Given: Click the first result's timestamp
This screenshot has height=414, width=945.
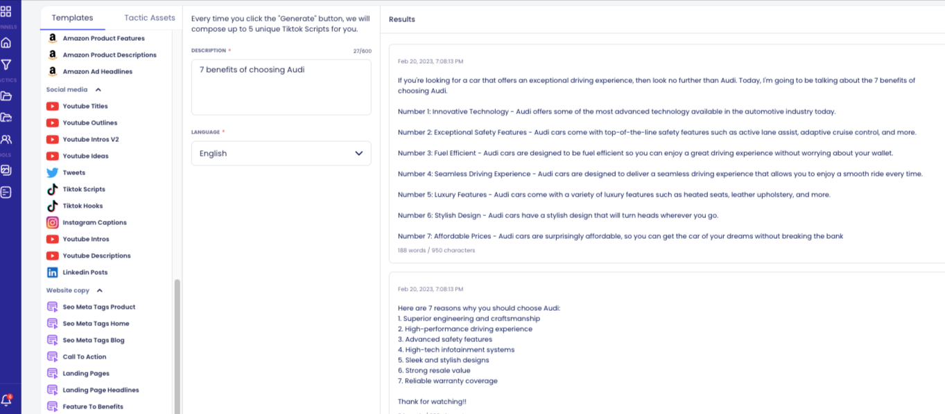Looking at the screenshot, I should coord(431,61).
